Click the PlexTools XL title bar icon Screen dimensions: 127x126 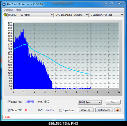pyautogui.click(x=4, y=4)
